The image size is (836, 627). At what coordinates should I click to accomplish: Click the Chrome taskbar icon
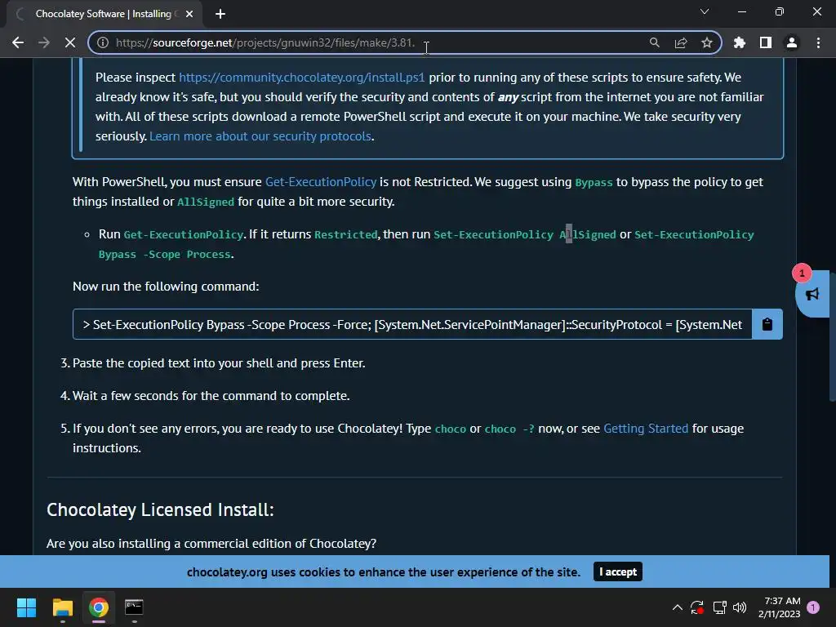pos(99,607)
